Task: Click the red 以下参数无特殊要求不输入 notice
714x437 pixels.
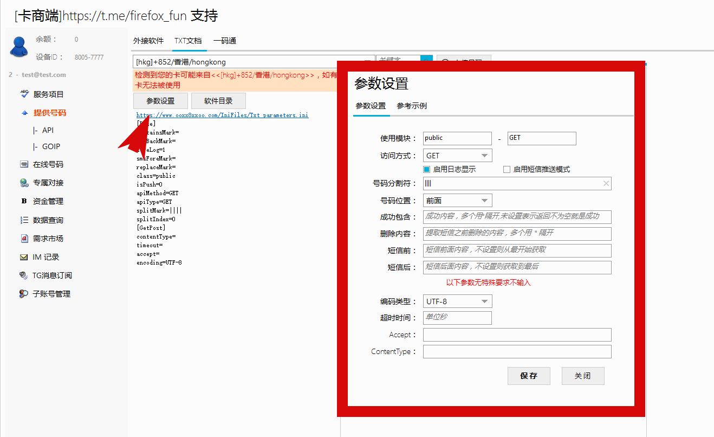Action: tap(489, 282)
